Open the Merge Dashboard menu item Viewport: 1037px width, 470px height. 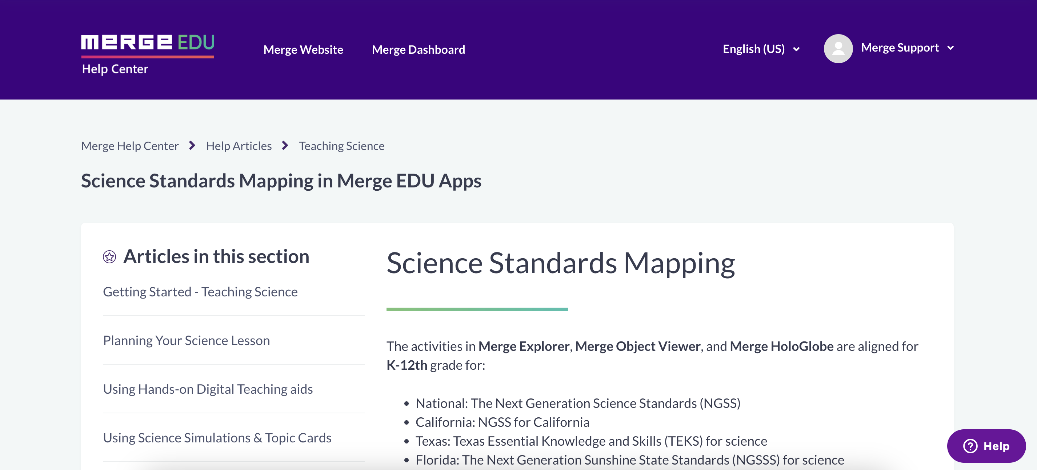[419, 49]
